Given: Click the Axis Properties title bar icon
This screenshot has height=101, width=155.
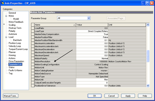Looking at the screenshot, I should 3,3.
